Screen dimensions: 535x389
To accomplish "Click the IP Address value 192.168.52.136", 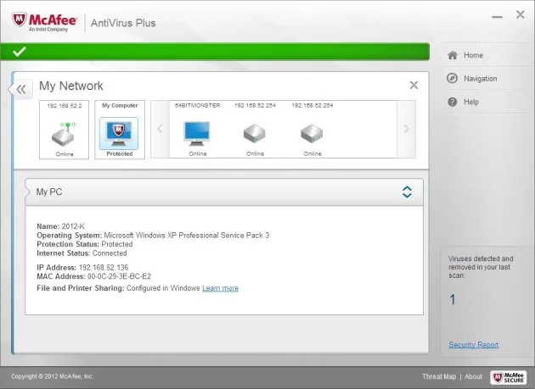I will click(104, 268).
